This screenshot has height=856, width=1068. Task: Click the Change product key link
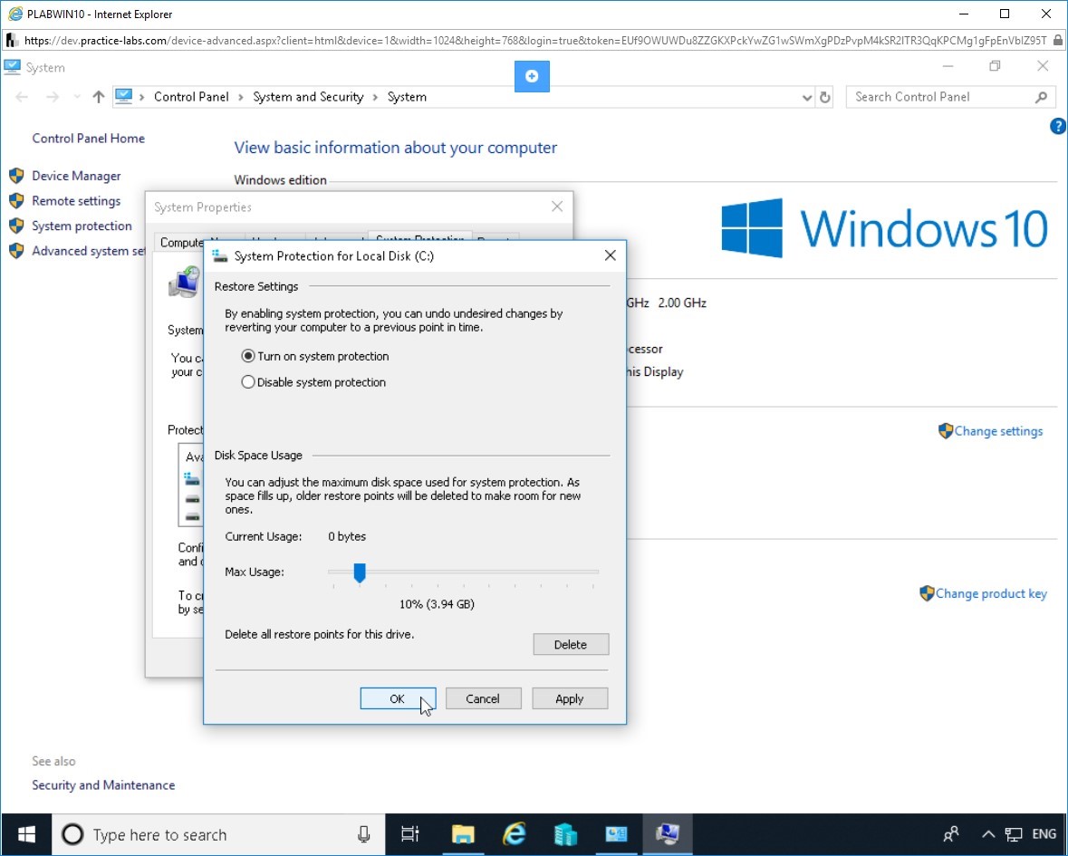click(991, 594)
